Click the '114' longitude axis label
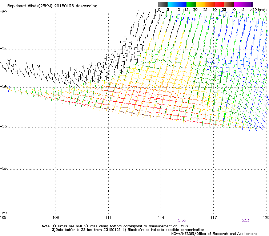Image resolution: width=269 pixels, height=236 pixels. point(161,217)
